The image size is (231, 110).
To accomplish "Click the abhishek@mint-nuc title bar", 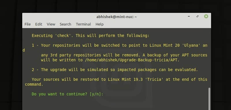I will coord(117,17).
